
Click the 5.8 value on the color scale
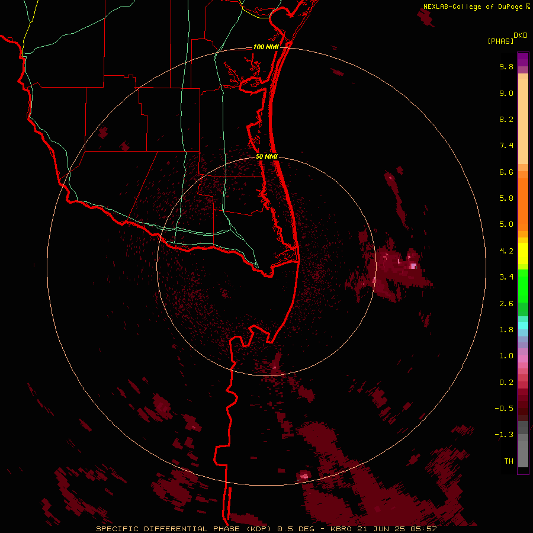tap(506, 198)
